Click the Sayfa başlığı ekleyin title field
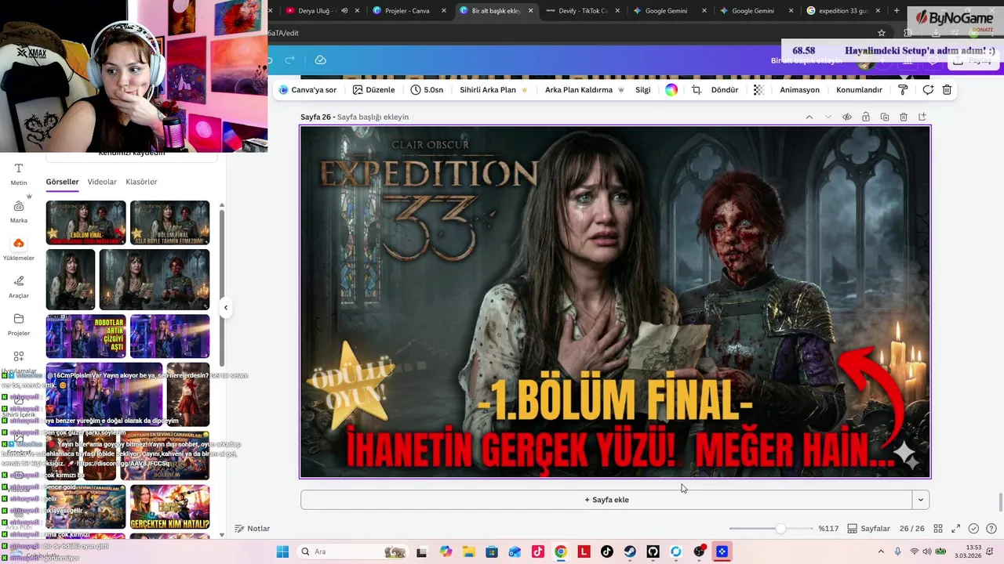This screenshot has height=564, width=1004. click(373, 117)
